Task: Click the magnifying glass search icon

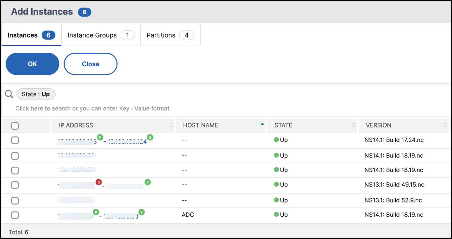Action: point(9,94)
